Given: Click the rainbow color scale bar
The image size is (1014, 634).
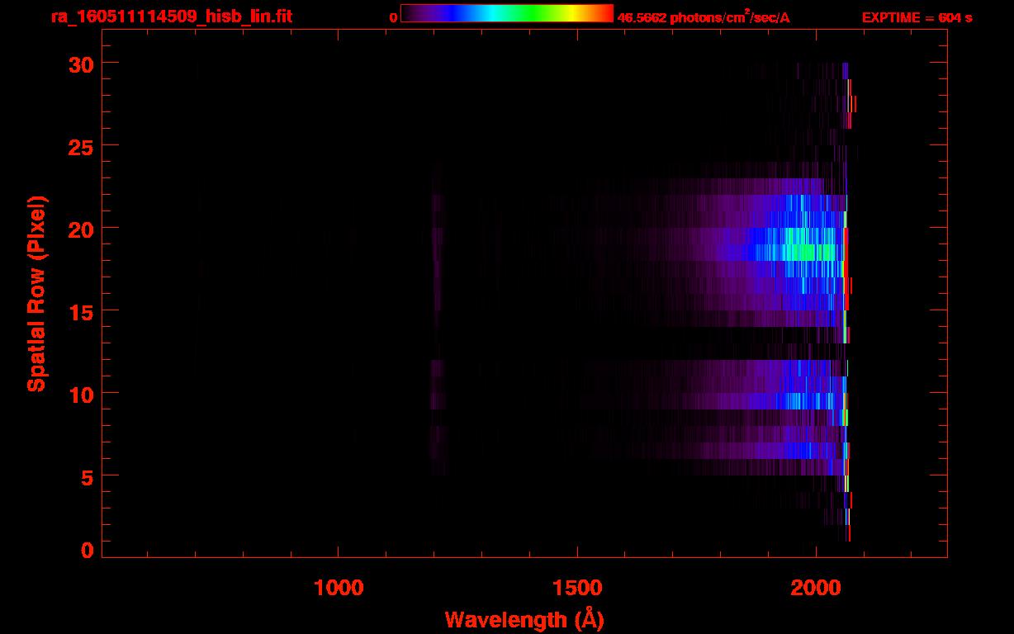Looking at the screenshot, I should click(x=507, y=14).
